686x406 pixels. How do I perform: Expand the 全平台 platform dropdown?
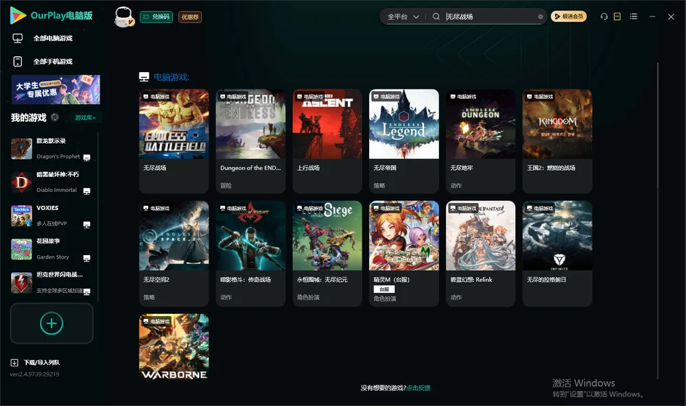(x=403, y=16)
